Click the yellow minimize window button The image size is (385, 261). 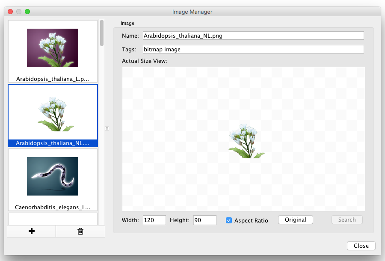[x=19, y=12]
